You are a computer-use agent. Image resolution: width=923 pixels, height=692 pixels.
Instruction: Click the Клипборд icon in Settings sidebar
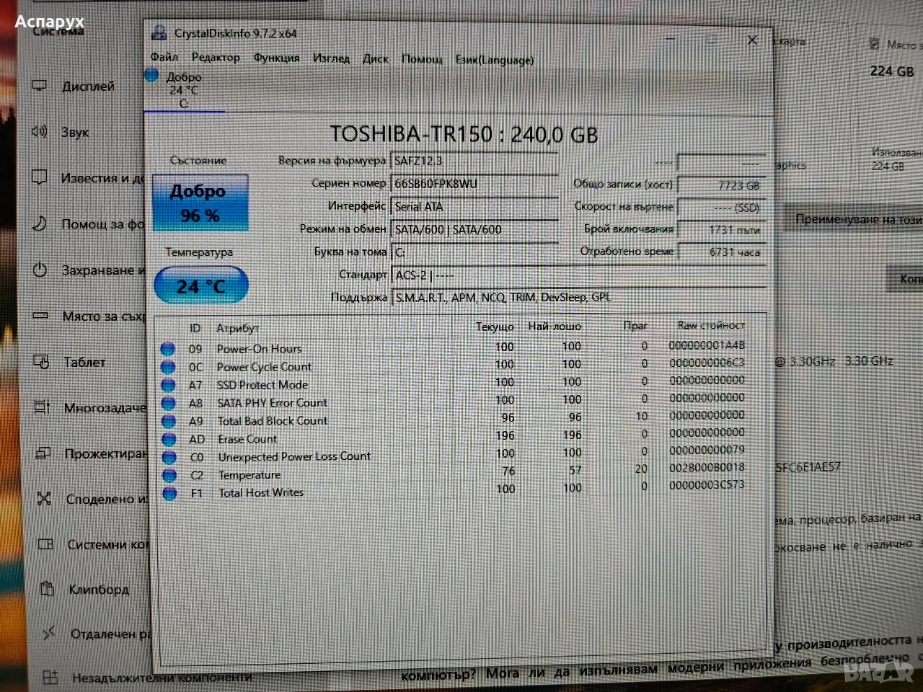47,589
